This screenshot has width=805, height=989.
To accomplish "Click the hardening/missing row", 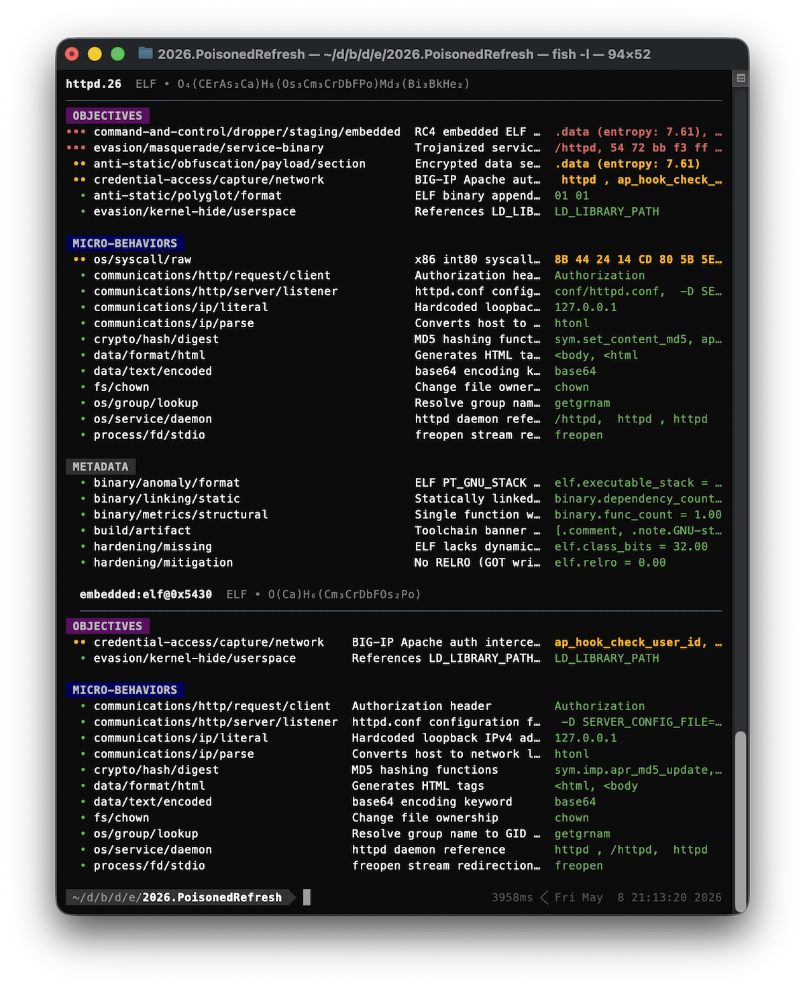I will (394, 546).
